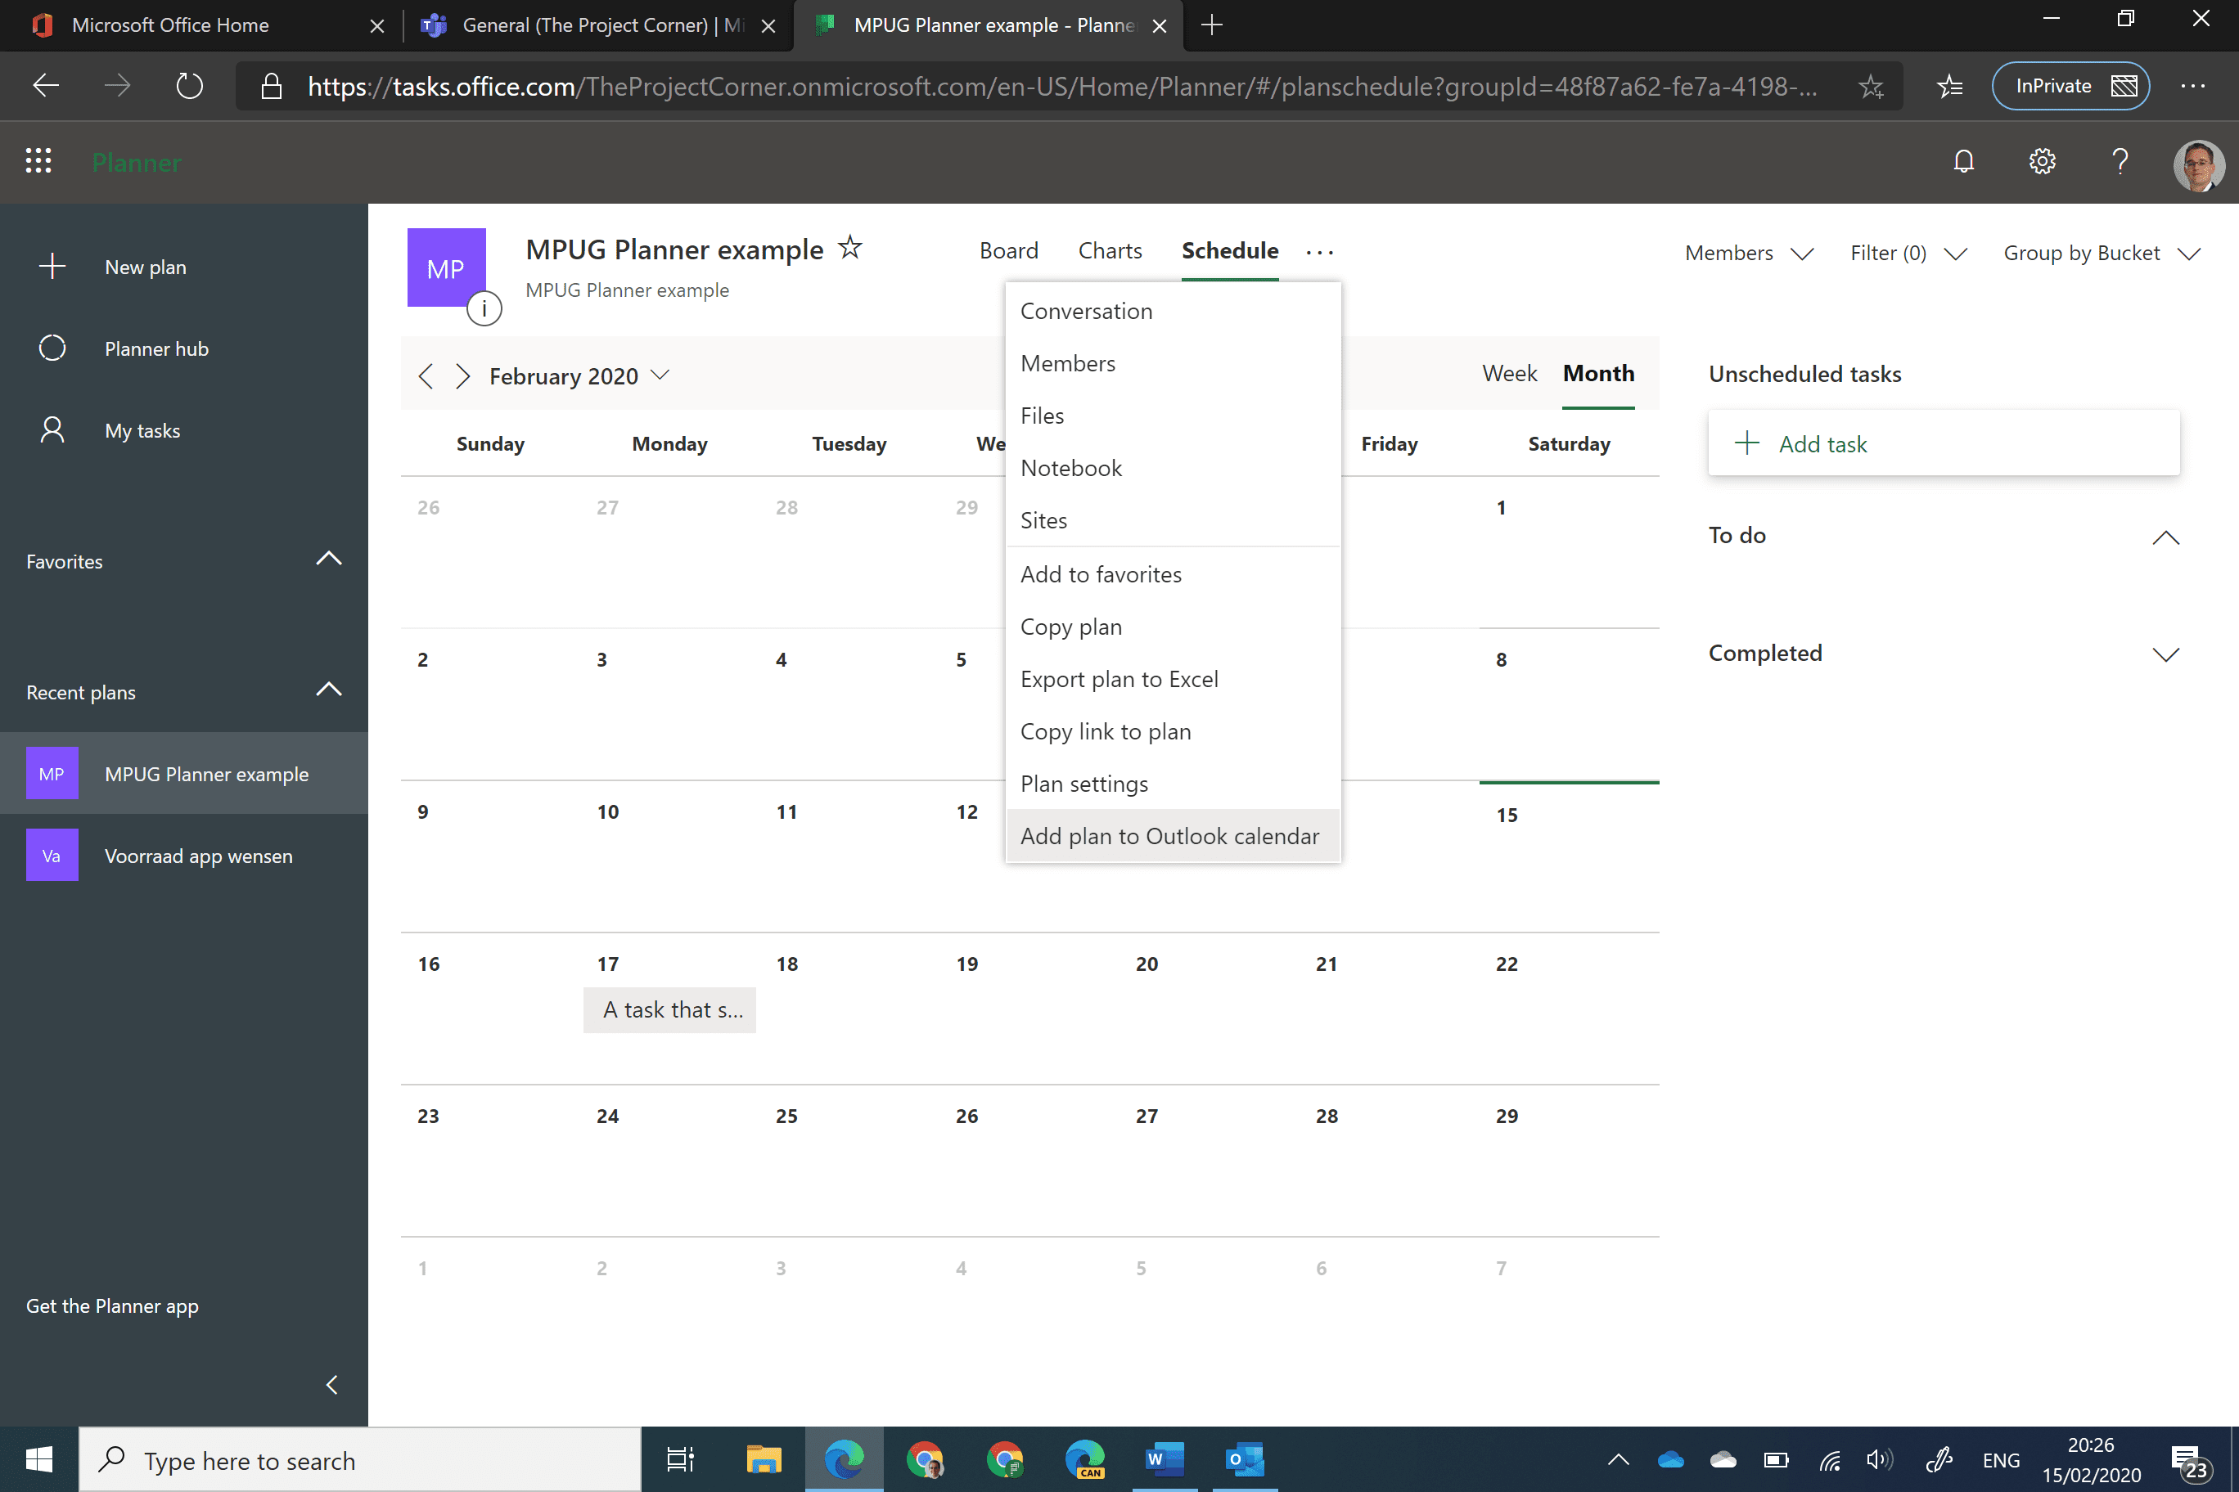
Task: Show hidden system tray icons
Action: 1619,1461
